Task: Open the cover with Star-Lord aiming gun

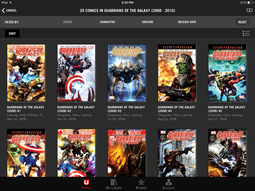Action: pyautogui.click(x=177, y=153)
